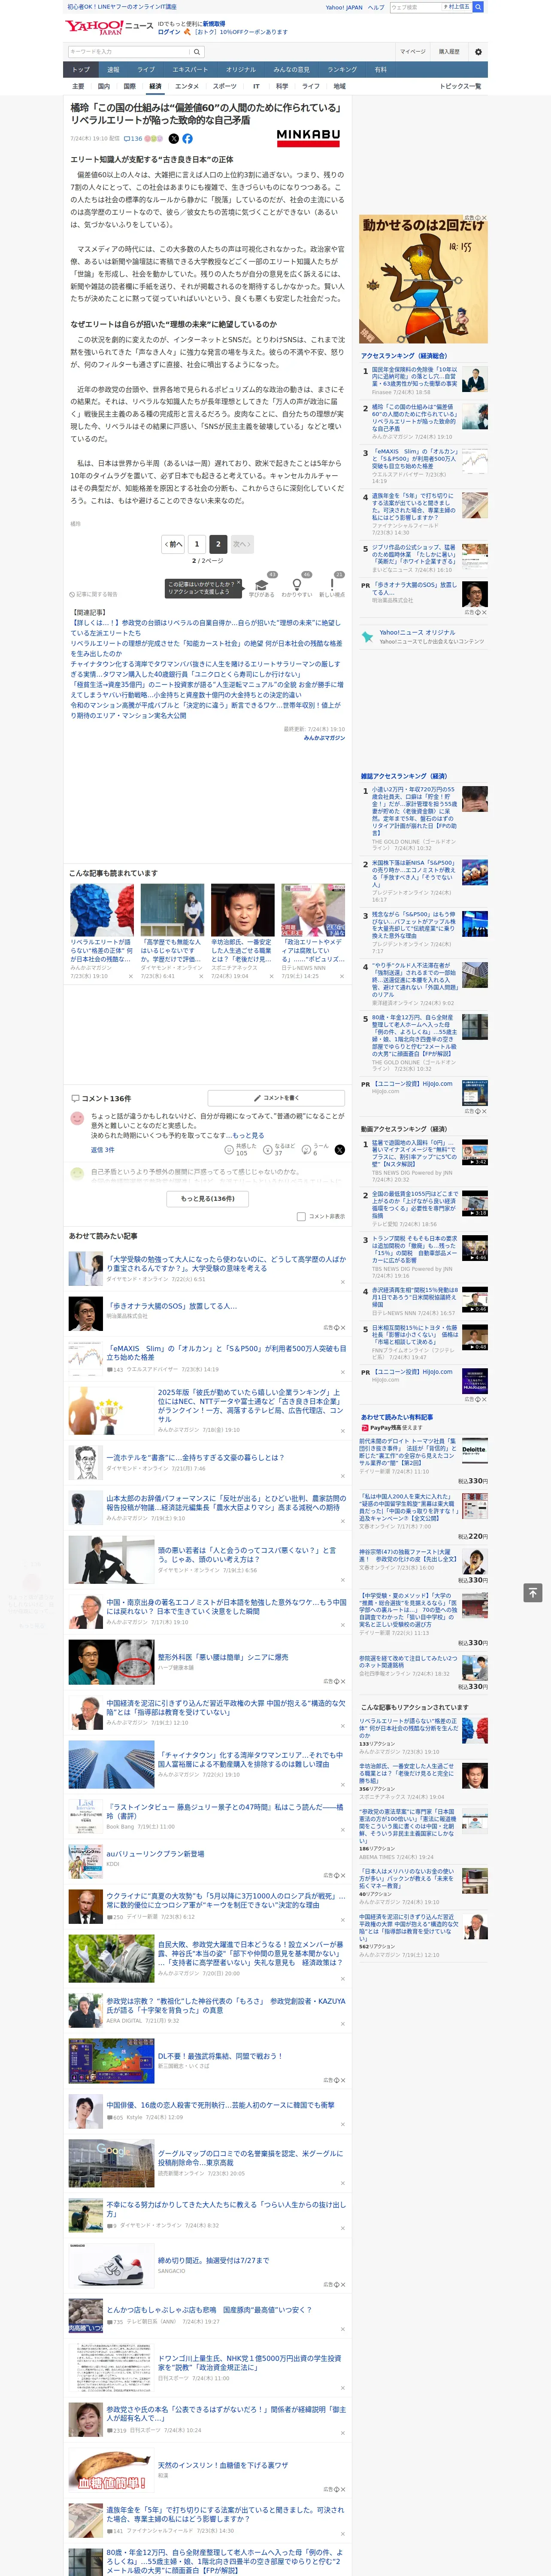Image resolution: width=551 pixels, height=2576 pixels.
Task: Share the first comment on X
Action: (340, 1150)
